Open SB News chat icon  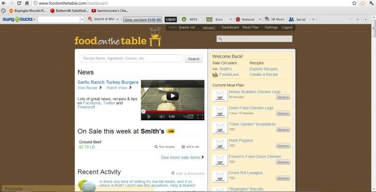pos(267,19)
